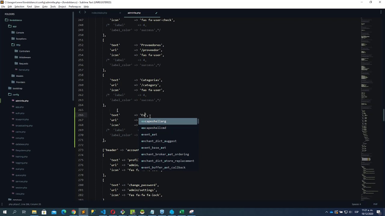Switch to index.blade.php tab
385x216 pixels.
(99, 13)
